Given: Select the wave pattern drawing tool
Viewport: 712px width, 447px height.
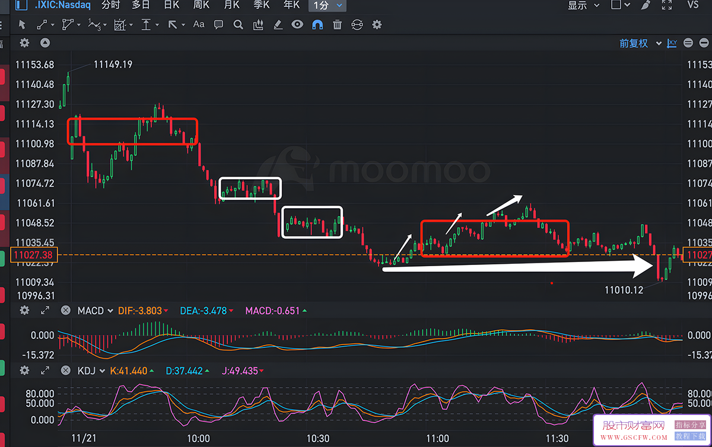Looking at the screenshot, I should click(94, 25).
